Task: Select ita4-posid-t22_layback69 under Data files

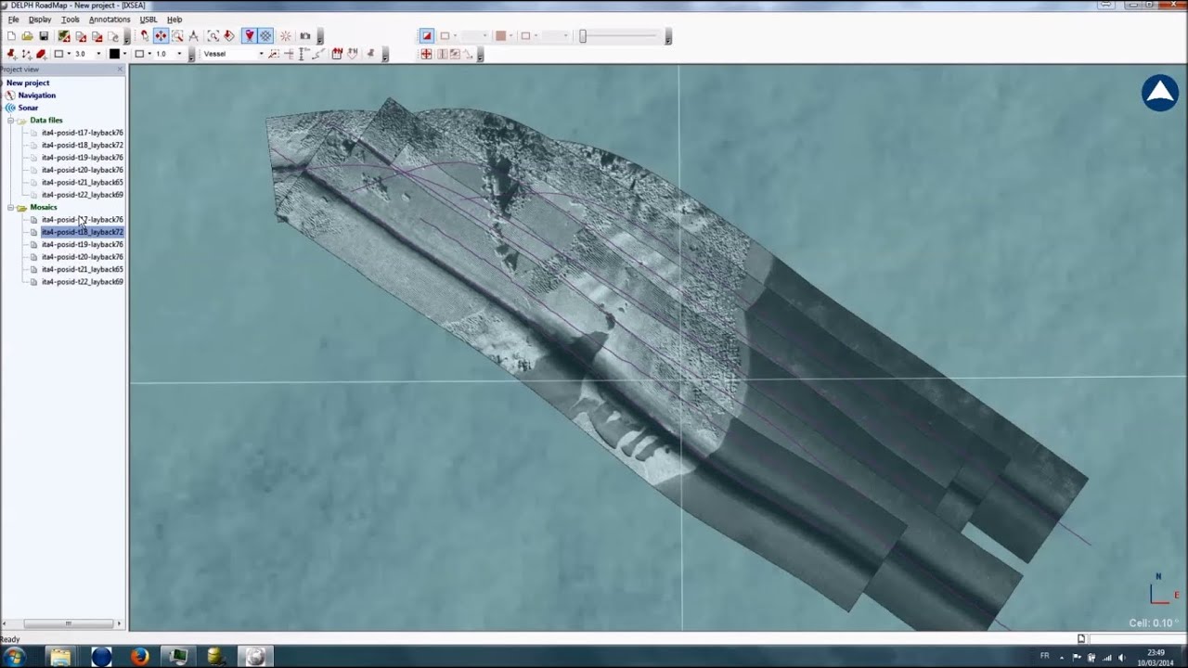Action: [x=83, y=195]
